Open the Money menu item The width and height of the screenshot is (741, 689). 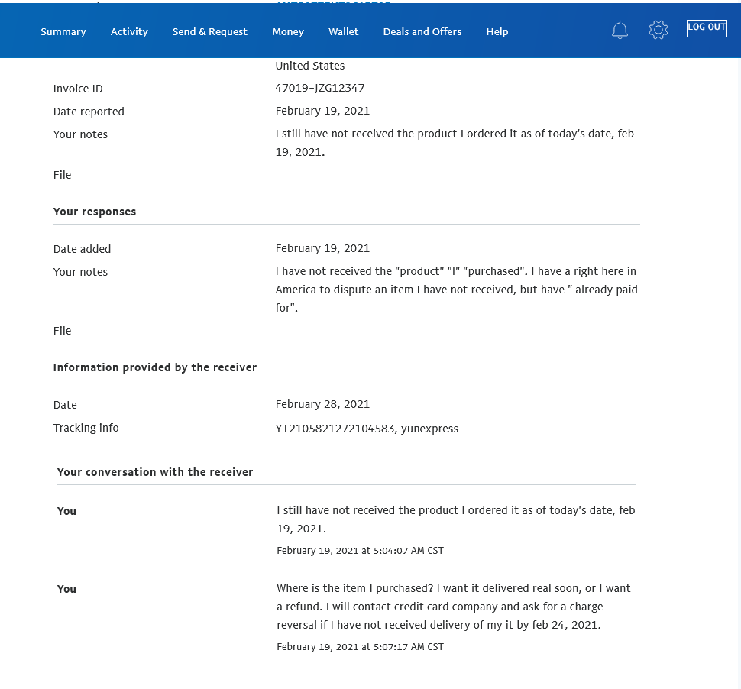point(288,32)
